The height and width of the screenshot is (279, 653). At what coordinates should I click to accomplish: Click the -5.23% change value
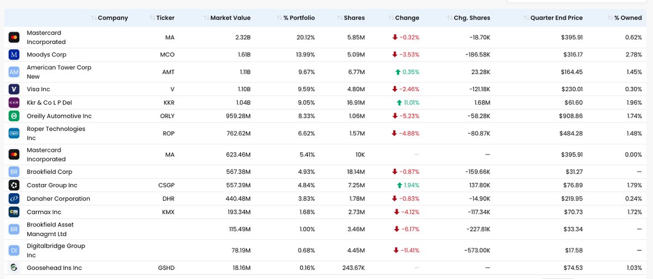click(409, 116)
